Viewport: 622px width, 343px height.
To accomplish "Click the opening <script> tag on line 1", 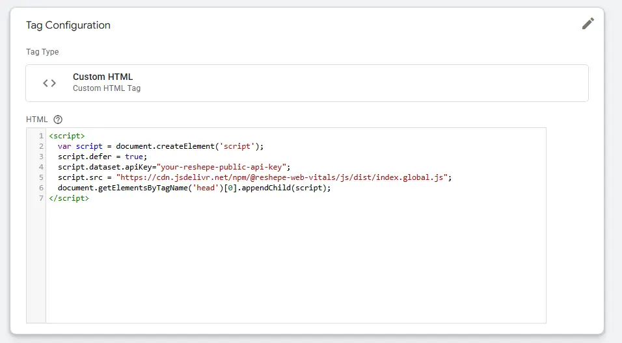I will tap(67, 136).
